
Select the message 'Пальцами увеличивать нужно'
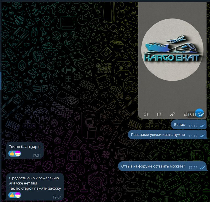[167, 135]
